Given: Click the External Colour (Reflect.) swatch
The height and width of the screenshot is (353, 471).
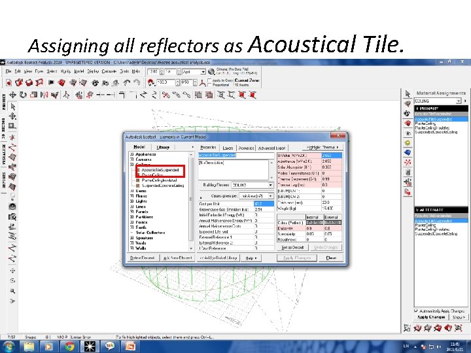Looking at the screenshot, I should click(332, 223).
